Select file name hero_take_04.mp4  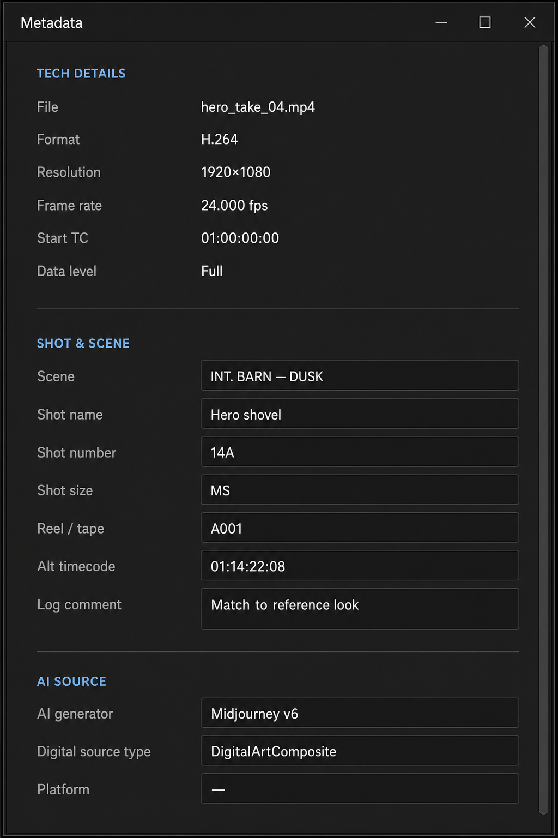click(x=258, y=107)
